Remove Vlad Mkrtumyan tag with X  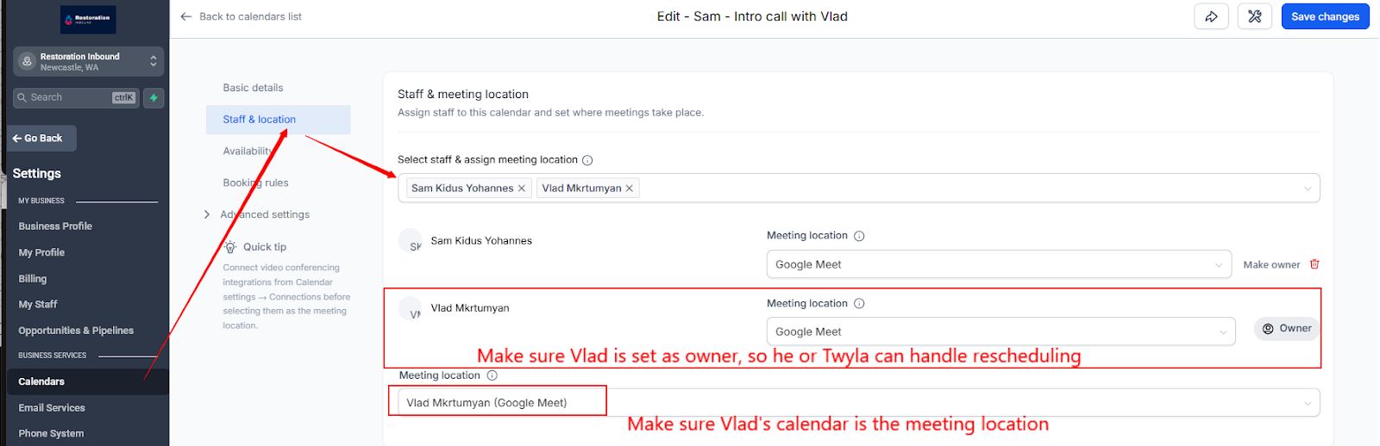coord(630,189)
